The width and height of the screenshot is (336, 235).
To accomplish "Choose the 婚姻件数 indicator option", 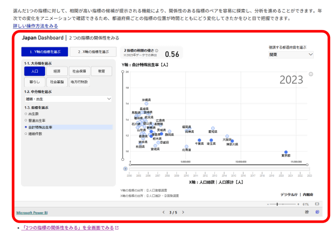I will coord(34,134).
